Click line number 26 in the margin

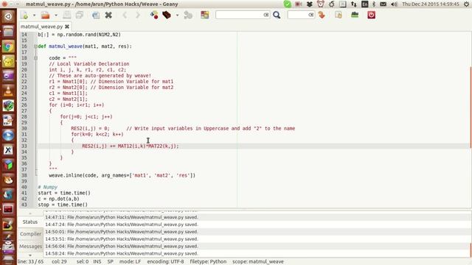(x=24, y=105)
